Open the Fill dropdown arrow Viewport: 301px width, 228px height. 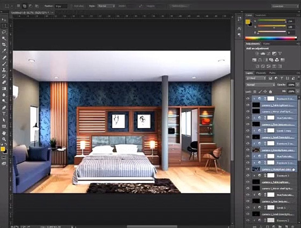pyautogui.click(x=298, y=92)
